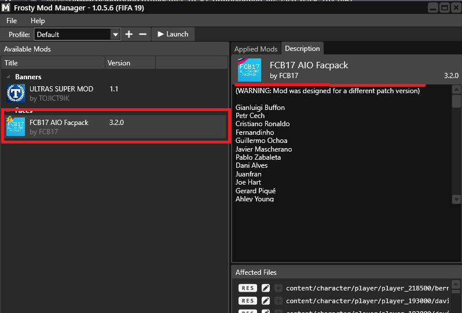Click pencil icon on player_218500 file
462x313 pixels.
(x=266, y=288)
